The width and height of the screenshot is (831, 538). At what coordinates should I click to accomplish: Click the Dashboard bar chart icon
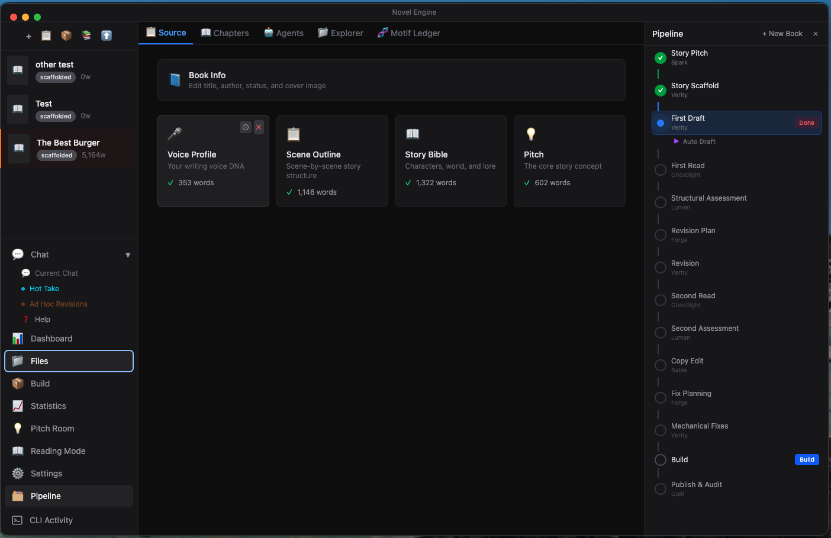coord(18,339)
